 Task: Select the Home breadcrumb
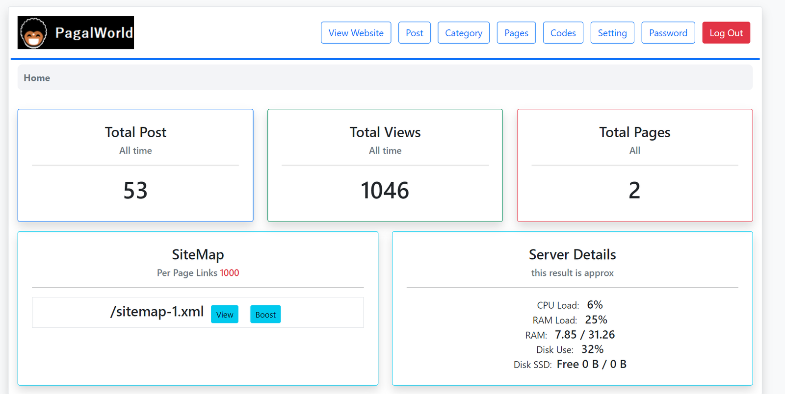[x=37, y=78]
